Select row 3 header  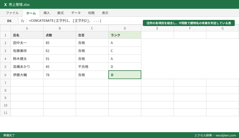pos(5,51)
